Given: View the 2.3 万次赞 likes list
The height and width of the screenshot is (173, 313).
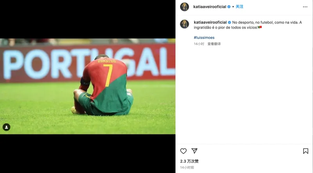Looking at the screenshot, I should [189, 161].
